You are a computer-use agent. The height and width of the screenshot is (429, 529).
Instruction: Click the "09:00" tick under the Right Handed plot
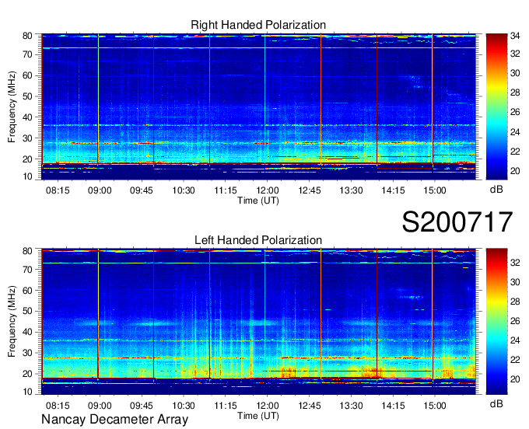pos(100,190)
